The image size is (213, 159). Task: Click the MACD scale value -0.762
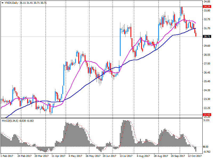coord(207,152)
